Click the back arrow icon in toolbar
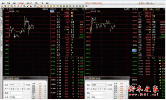Image resolution: width=166 pixels, height=100 pixels. pyautogui.click(x=2, y=6)
